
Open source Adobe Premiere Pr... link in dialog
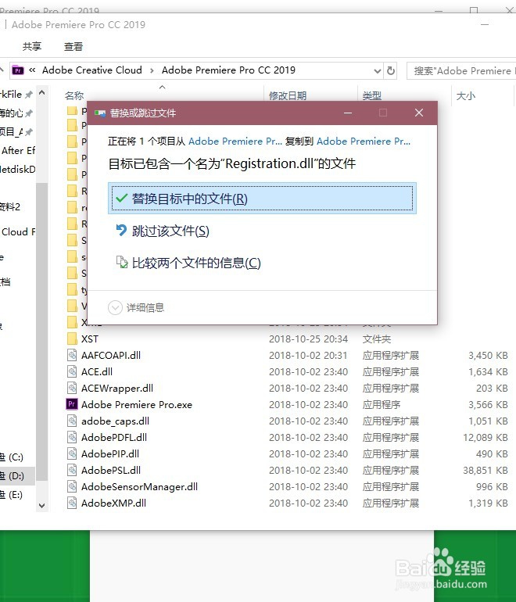pyautogui.click(x=235, y=142)
